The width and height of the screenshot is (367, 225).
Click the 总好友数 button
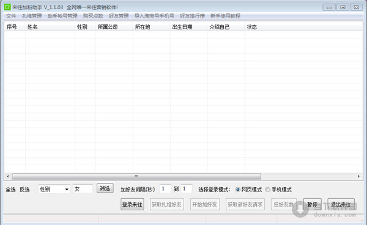point(284,204)
